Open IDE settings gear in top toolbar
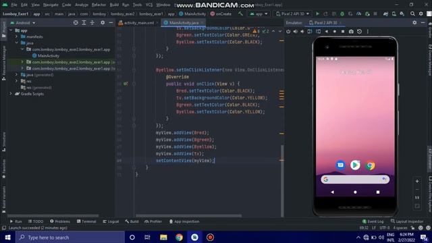The height and width of the screenshot is (243, 432). click(x=421, y=13)
